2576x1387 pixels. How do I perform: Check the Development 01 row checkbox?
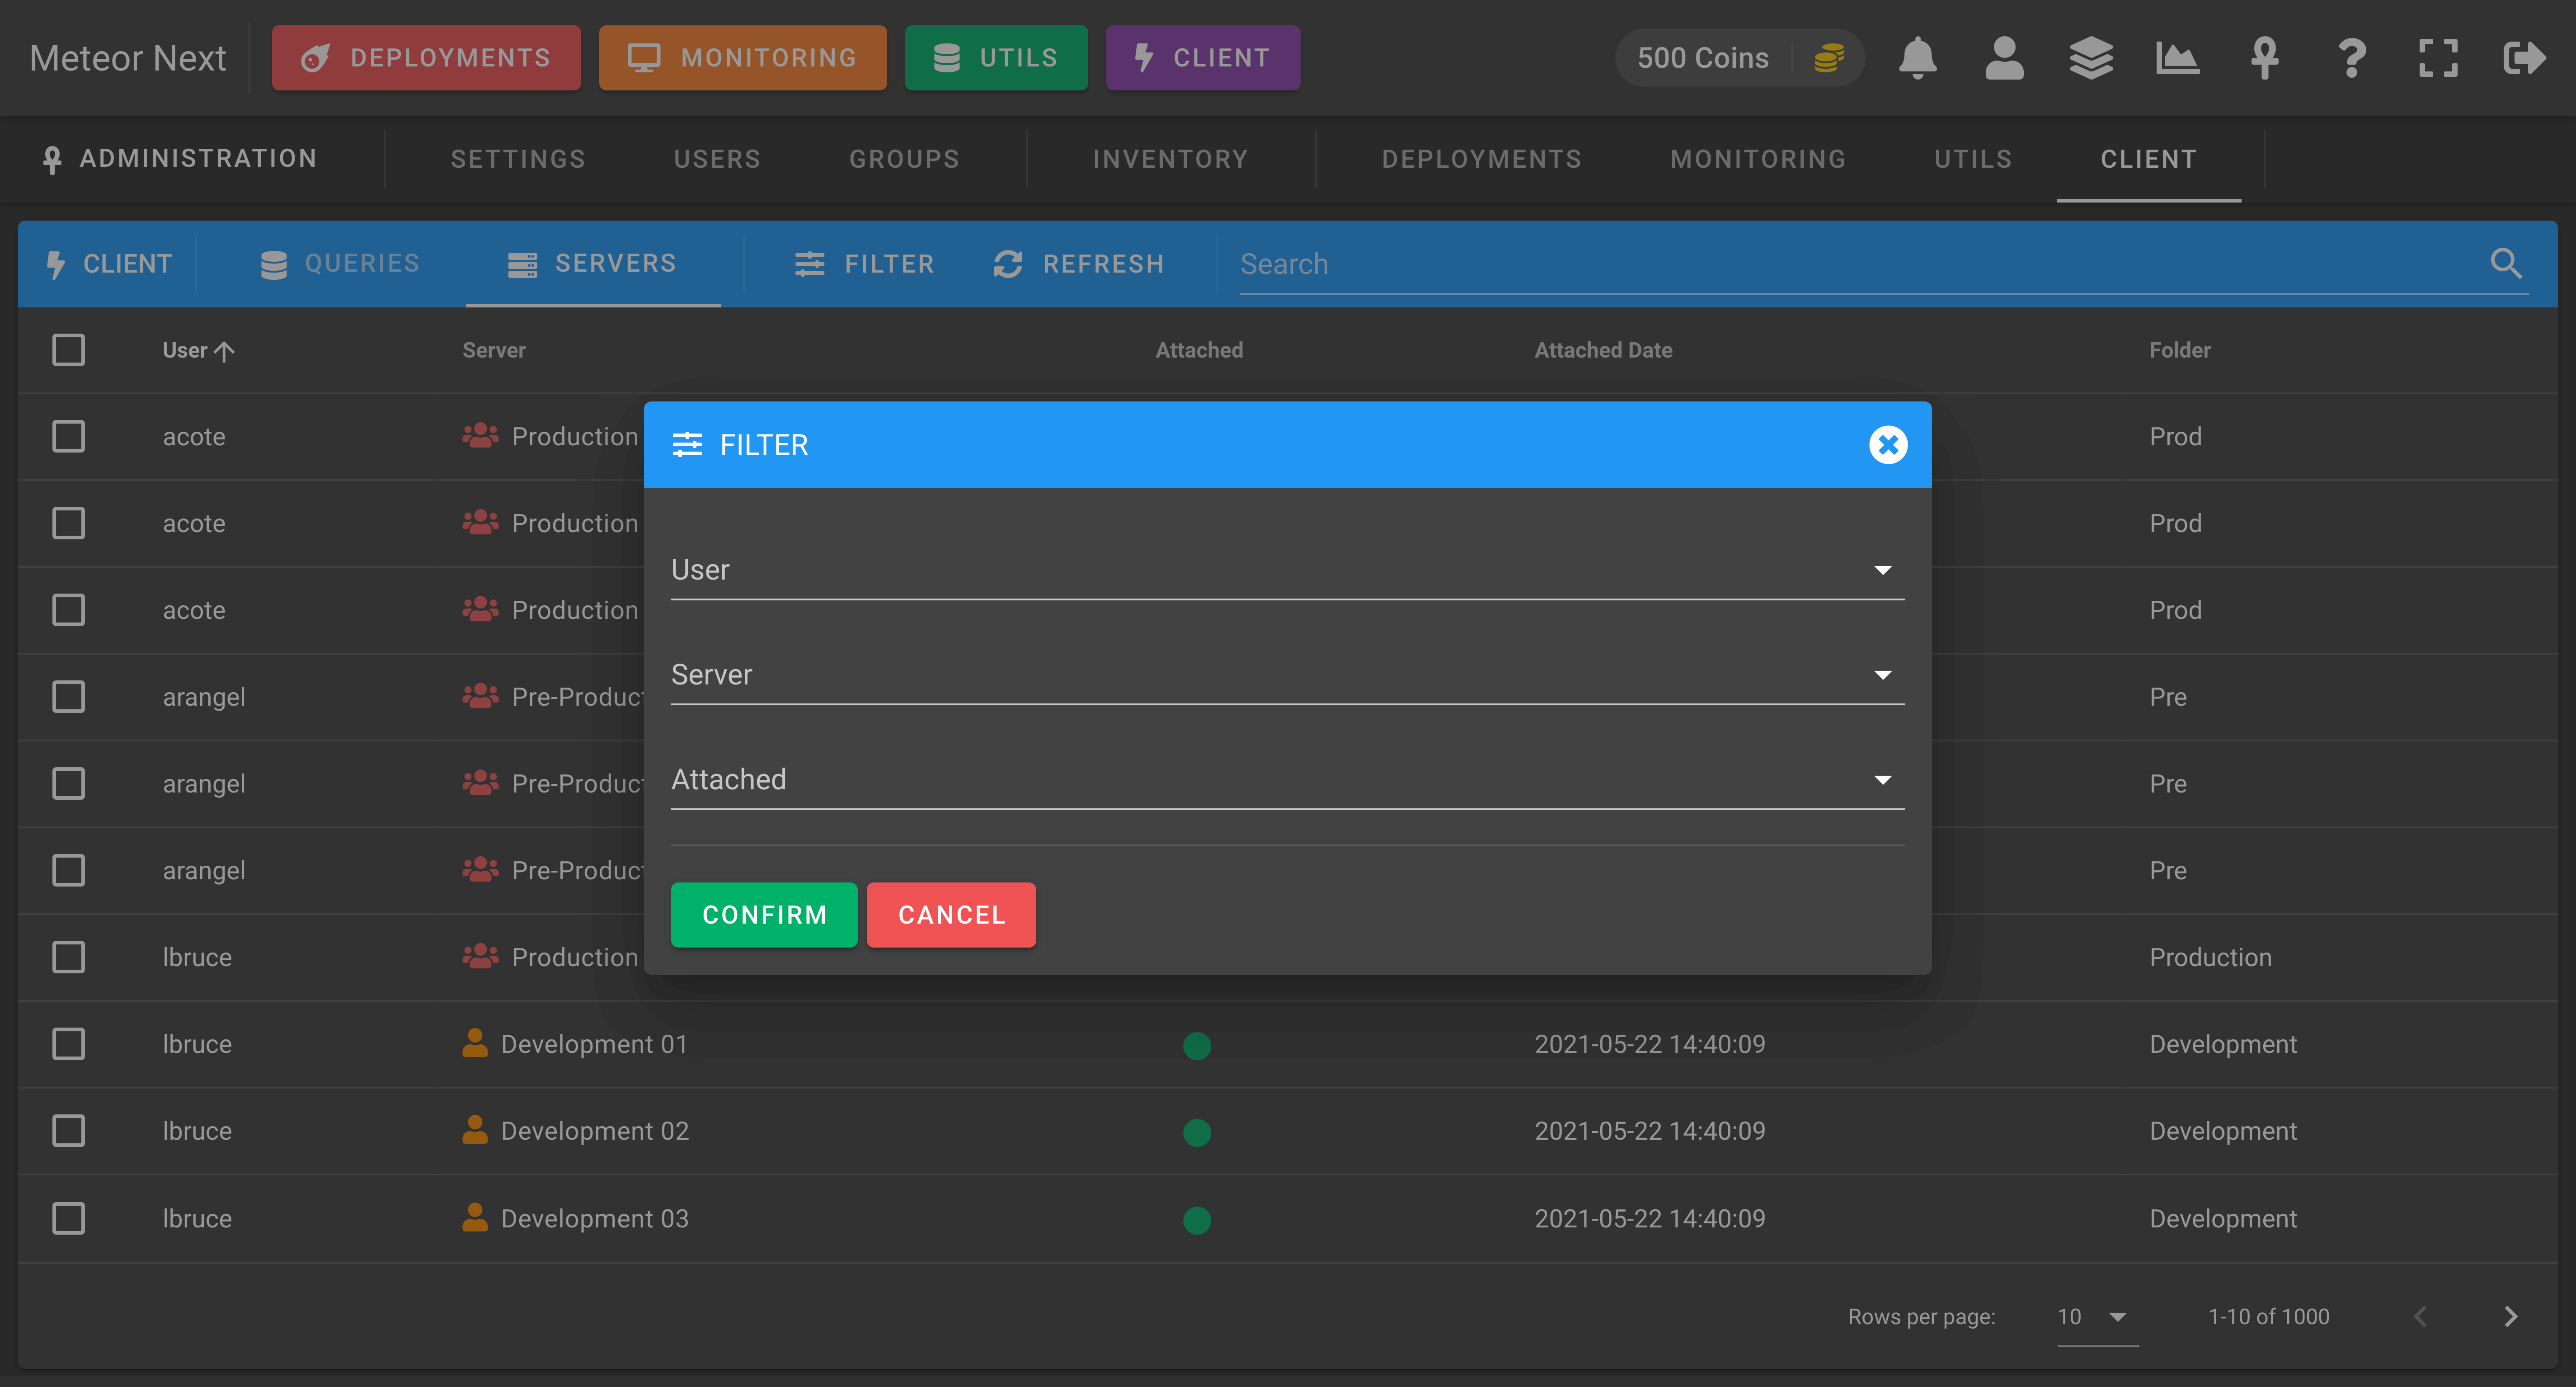click(x=68, y=1044)
